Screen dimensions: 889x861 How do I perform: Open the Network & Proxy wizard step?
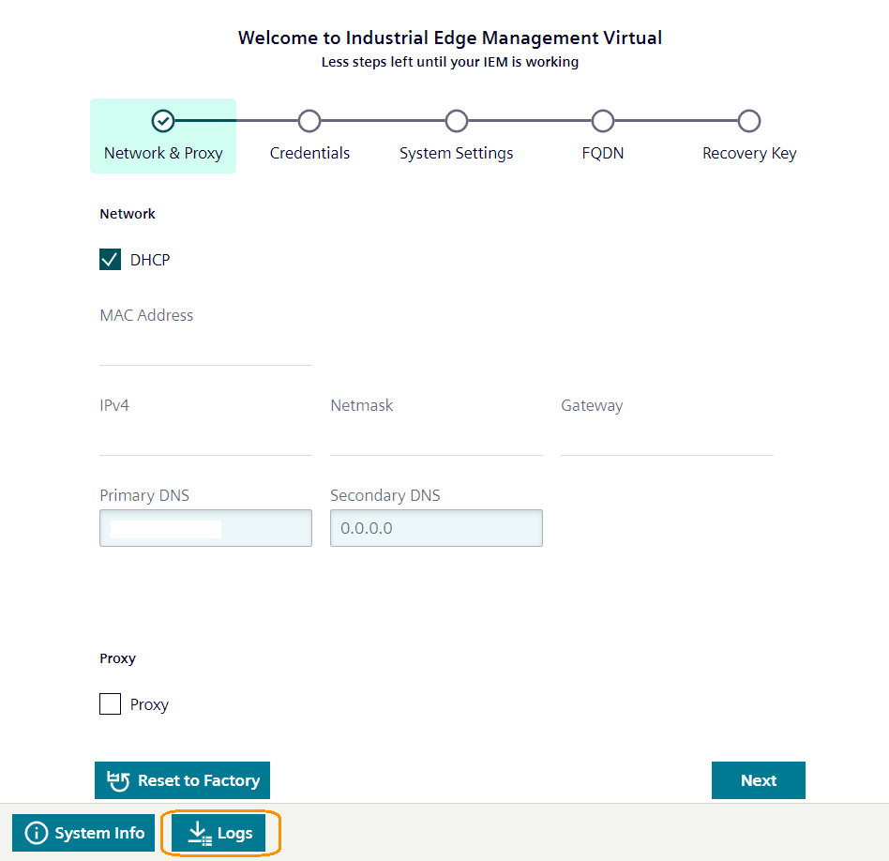point(162,136)
